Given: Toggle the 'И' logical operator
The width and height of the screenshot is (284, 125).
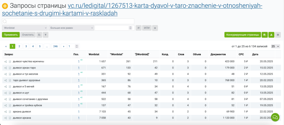Looking at the screenshot, I should pos(138,28).
